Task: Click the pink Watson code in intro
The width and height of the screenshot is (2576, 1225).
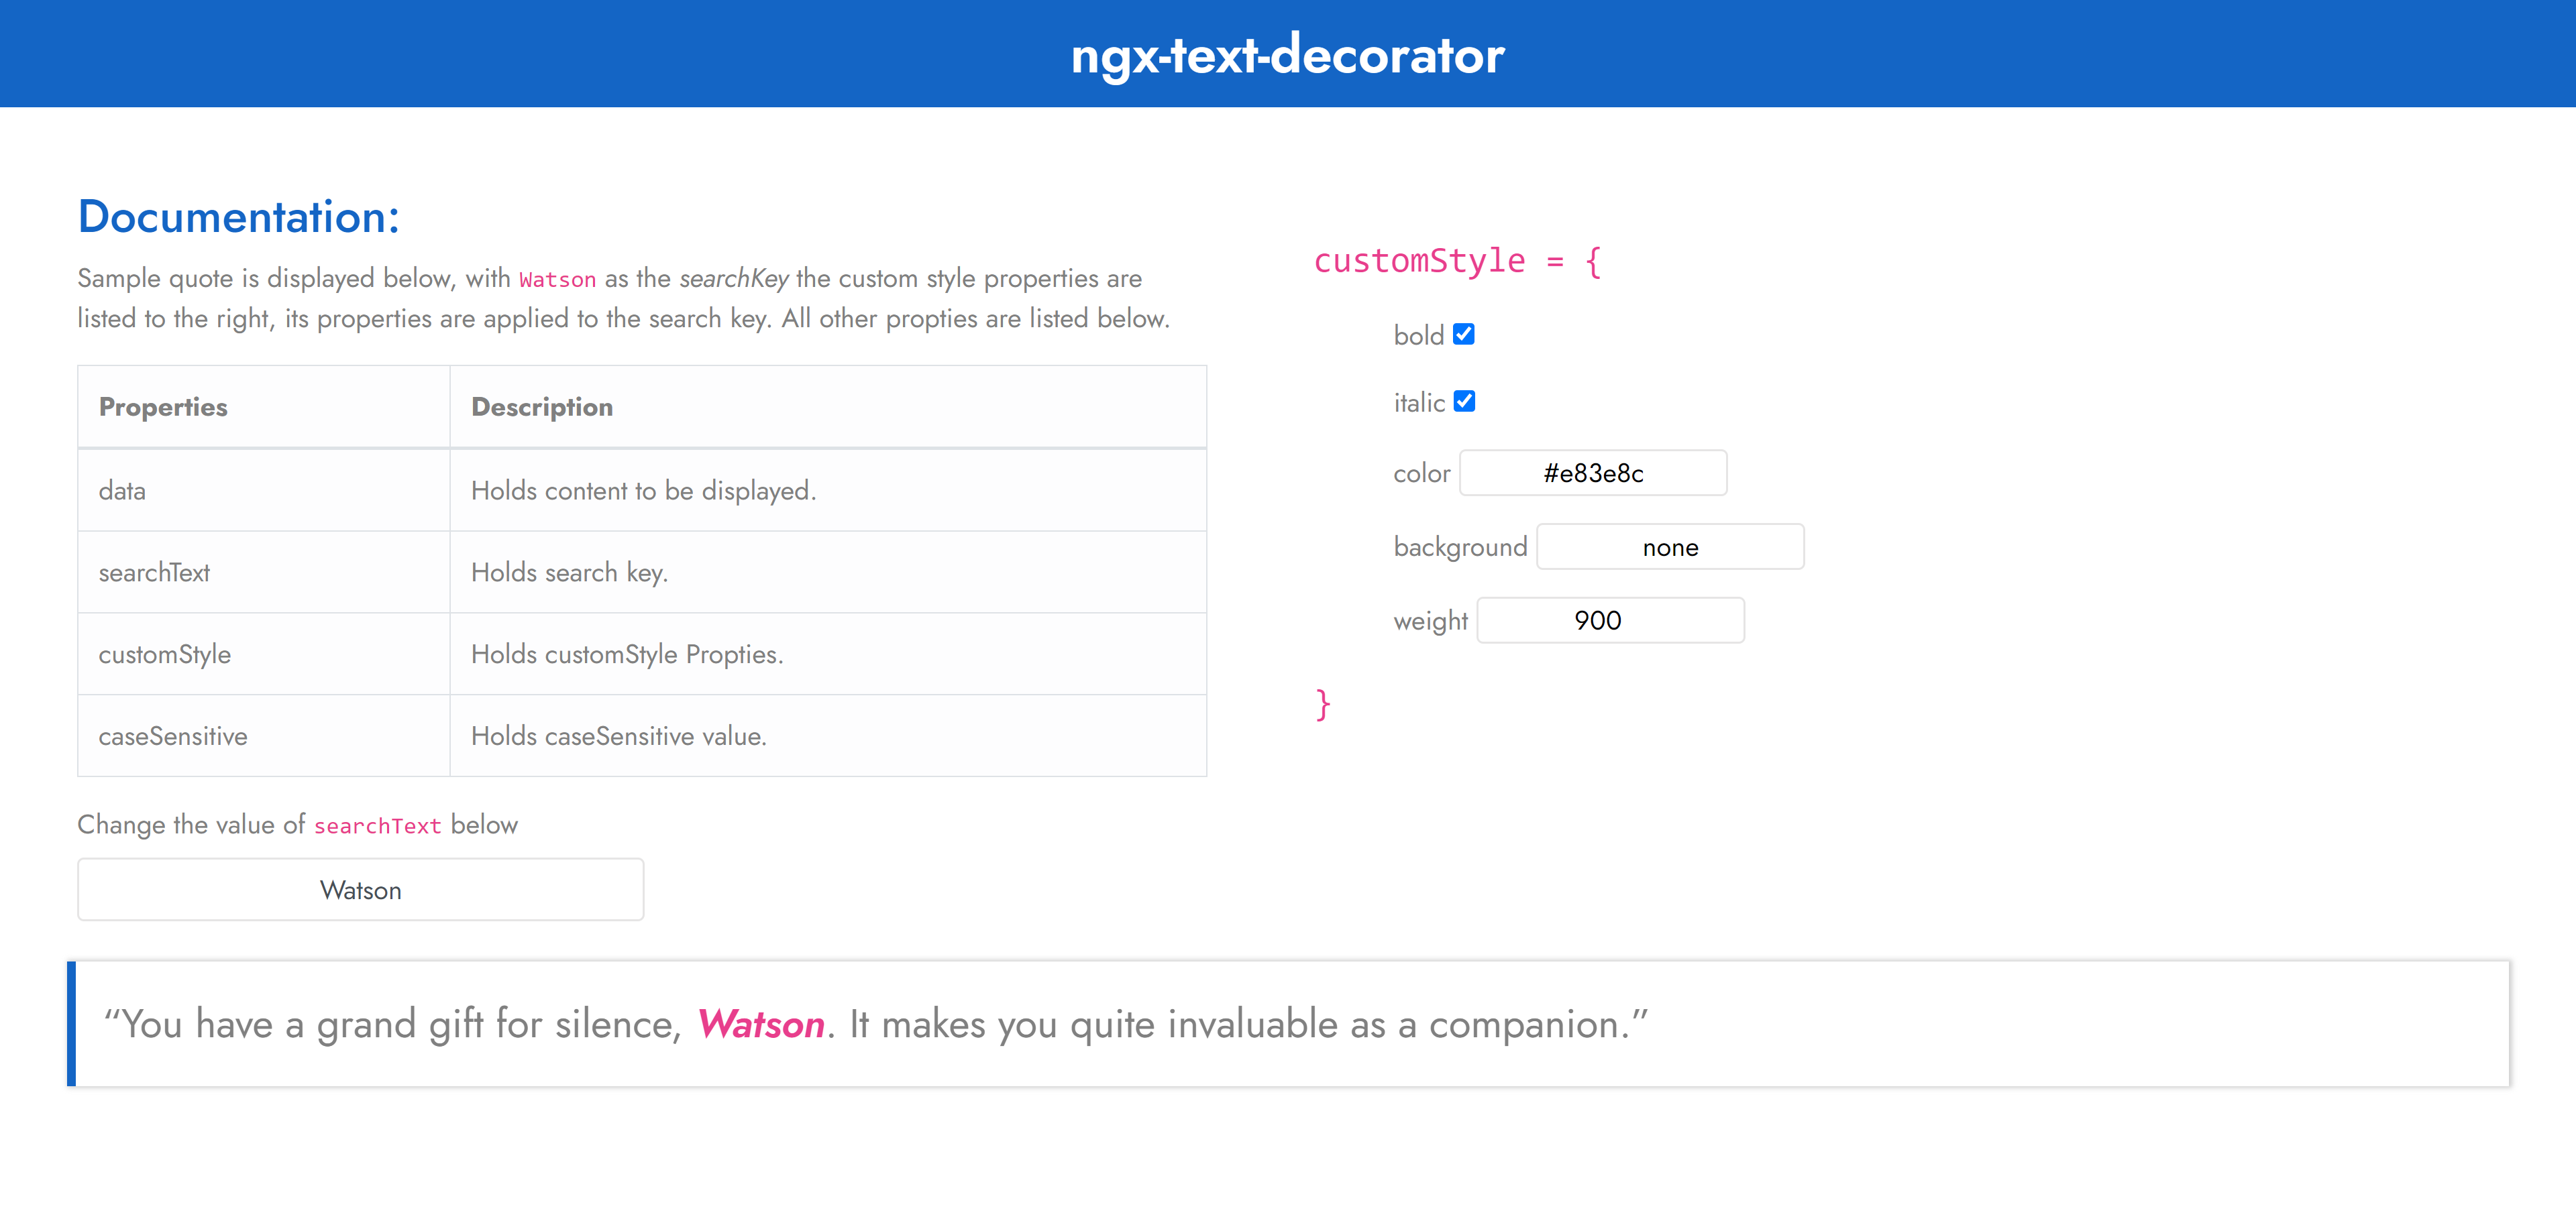Action: tap(557, 280)
